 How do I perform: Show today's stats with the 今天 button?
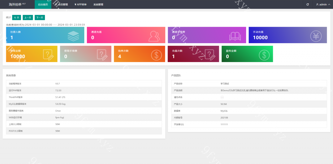coord(17,18)
